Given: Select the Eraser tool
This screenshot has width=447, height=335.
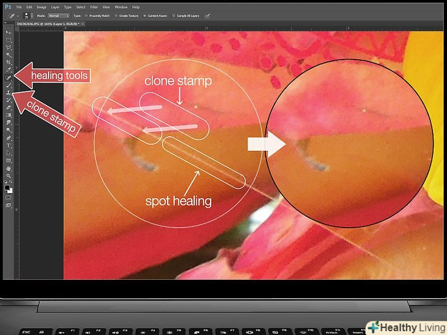Looking at the screenshot, I should pyautogui.click(x=8, y=108).
